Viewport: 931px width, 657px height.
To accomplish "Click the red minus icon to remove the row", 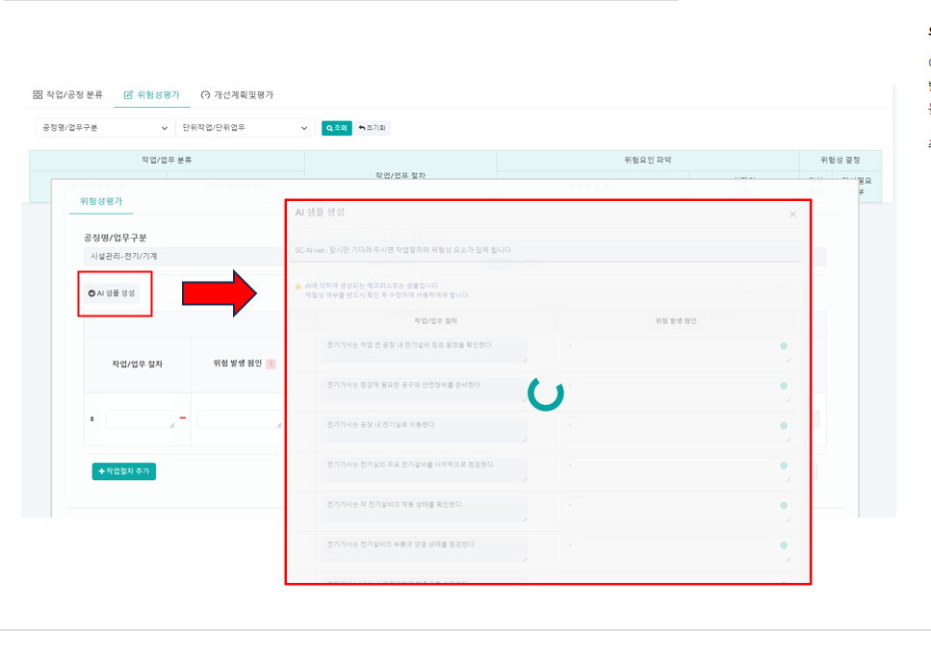I will tap(183, 417).
